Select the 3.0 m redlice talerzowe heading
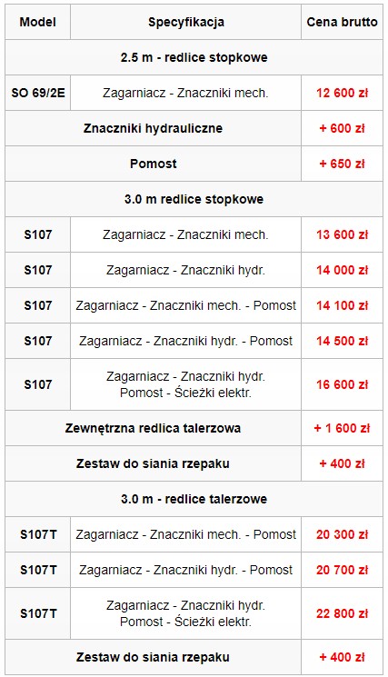388x677 pixels. coord(194,499)
